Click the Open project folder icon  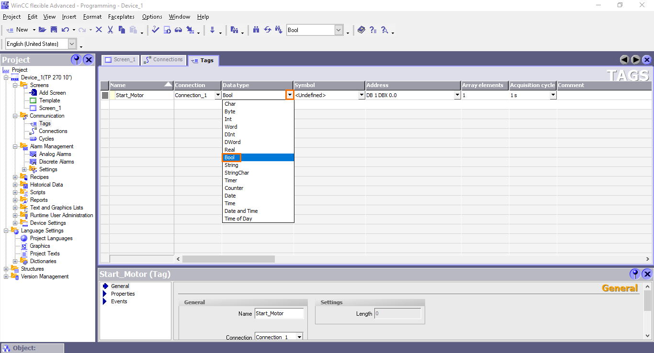click(x=43, y=30)
